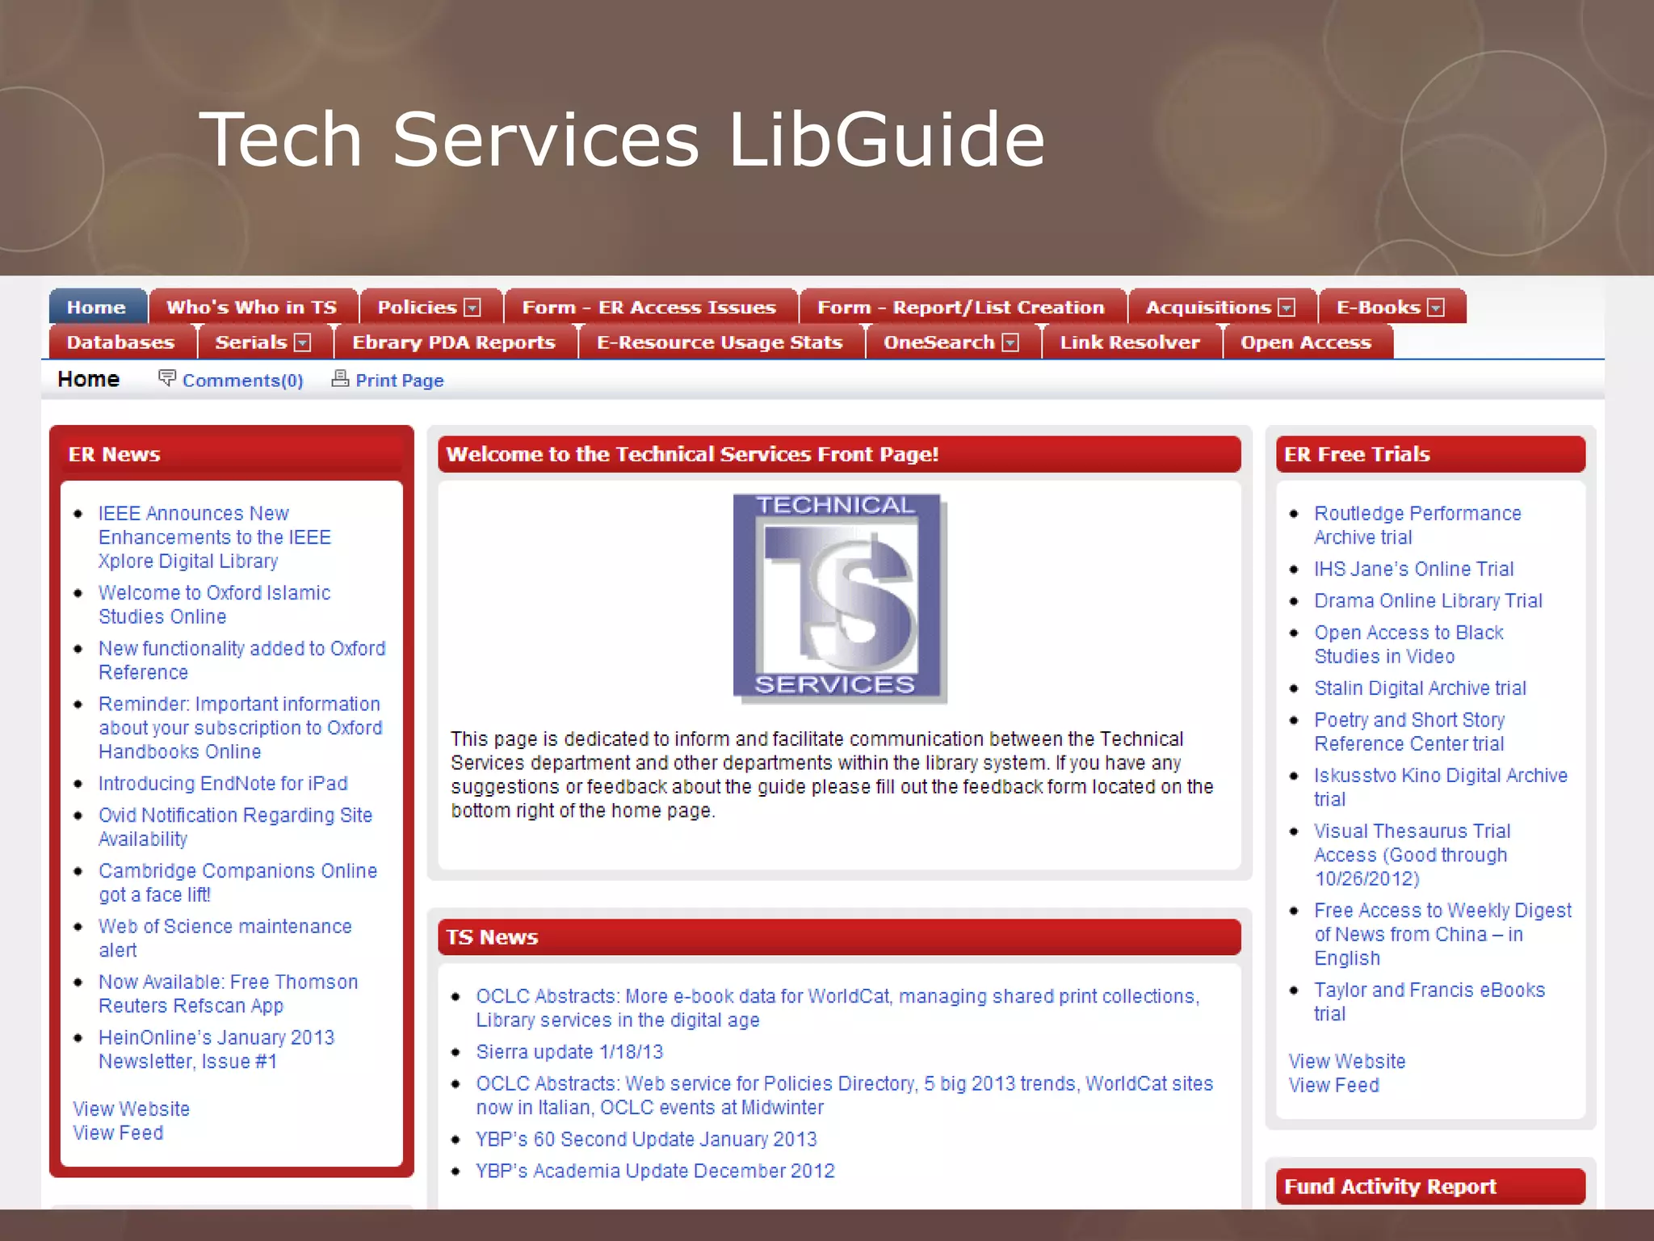Open YBP's 60 Second Update January 2013
This screenshot has width=1654, height=1241.
(x=646, y=1139)
